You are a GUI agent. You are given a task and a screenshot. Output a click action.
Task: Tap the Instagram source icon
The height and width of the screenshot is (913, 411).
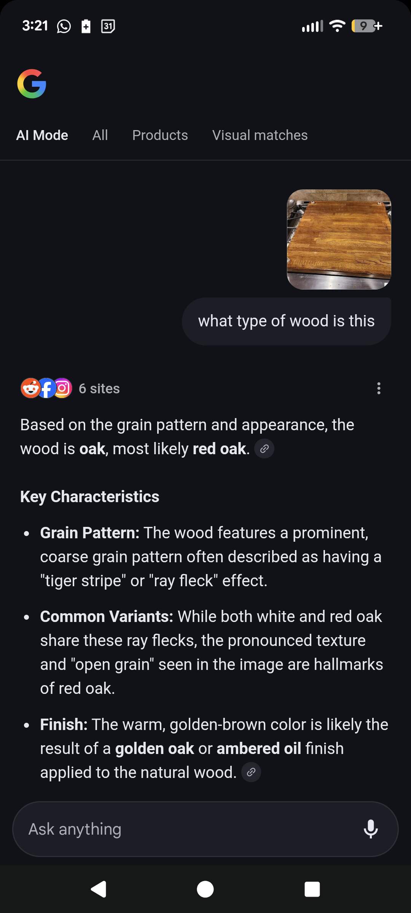click(x=63, y=388)
